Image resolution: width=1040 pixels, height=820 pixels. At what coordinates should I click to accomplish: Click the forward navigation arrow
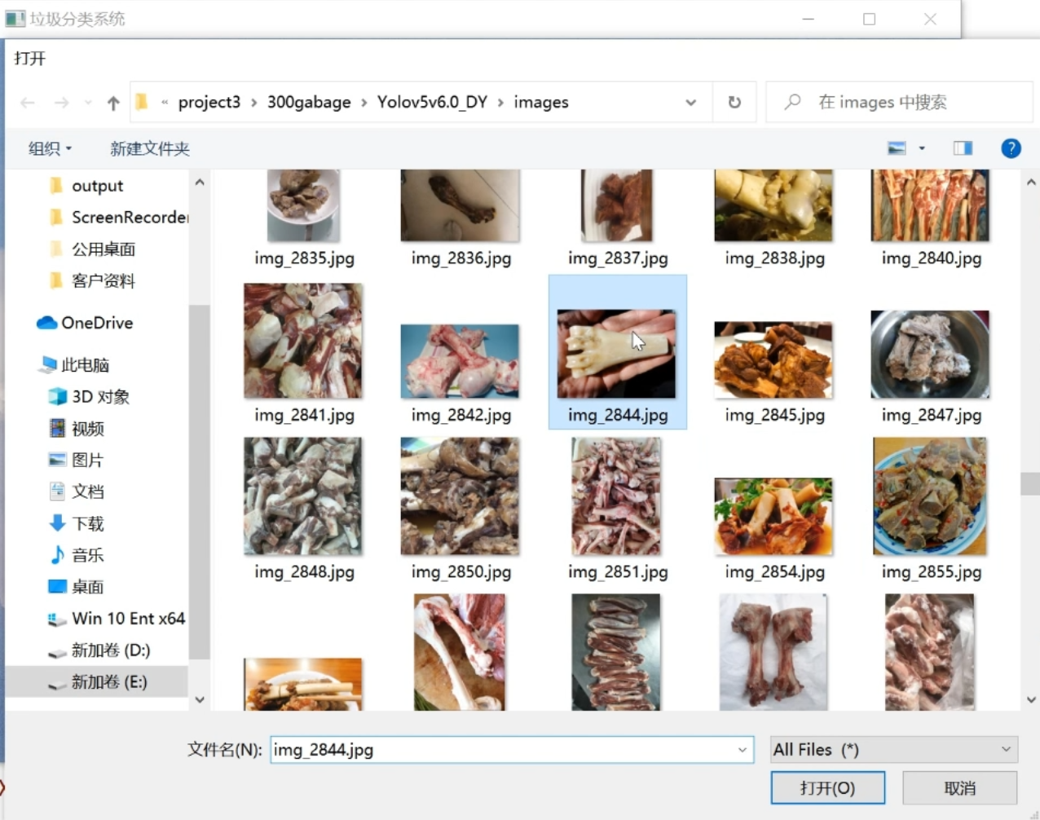pos(63,101)
